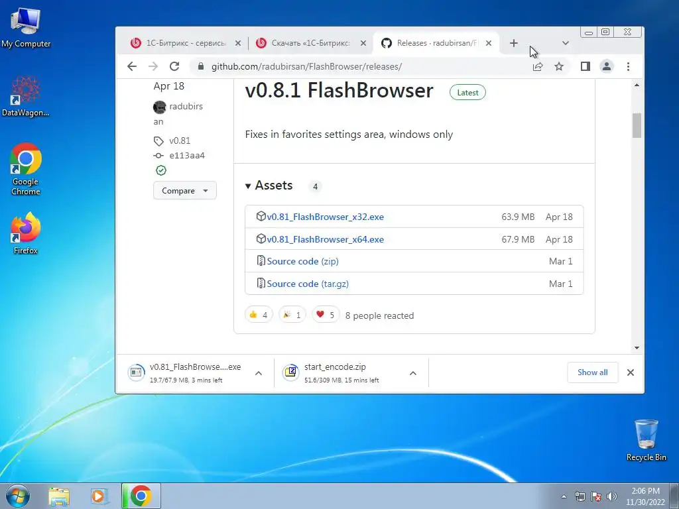Screen dimensions: 679x509
Task: Close the Releases GitHub tab
Action: [x=489, y=43]
